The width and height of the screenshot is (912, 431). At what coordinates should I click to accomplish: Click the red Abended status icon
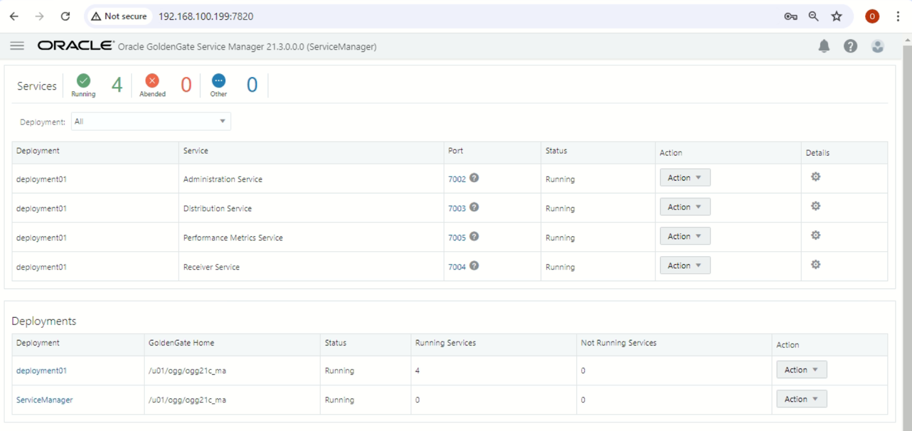click(x=152, y=80)
